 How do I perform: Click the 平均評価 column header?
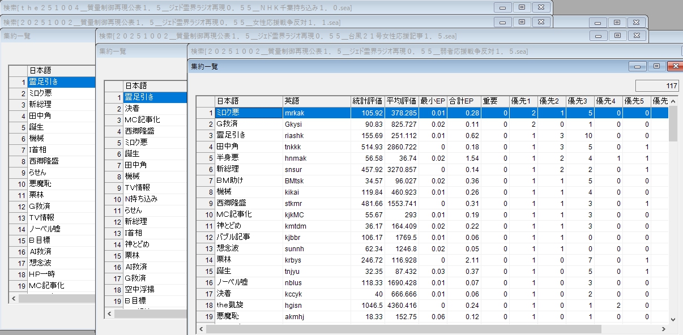[x=402, y=101]
